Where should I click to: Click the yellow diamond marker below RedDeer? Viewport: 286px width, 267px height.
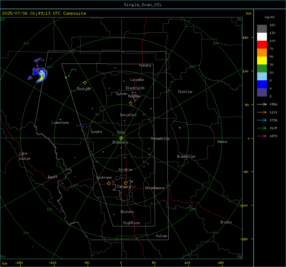coord(131,103)
